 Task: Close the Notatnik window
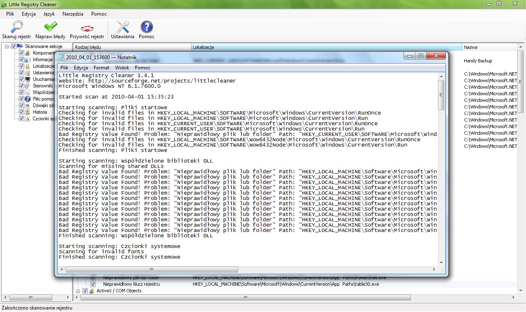pyautogui.click(x=436, y=56)
